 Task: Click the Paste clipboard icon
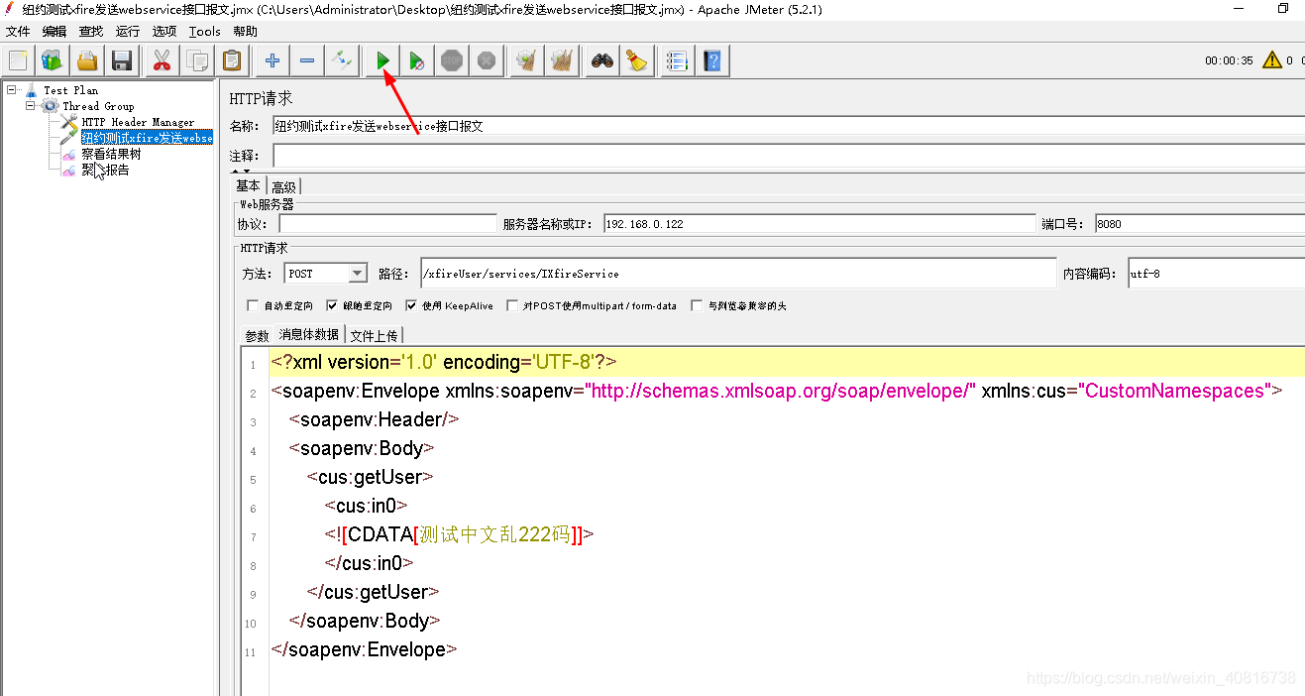point(232,60)
